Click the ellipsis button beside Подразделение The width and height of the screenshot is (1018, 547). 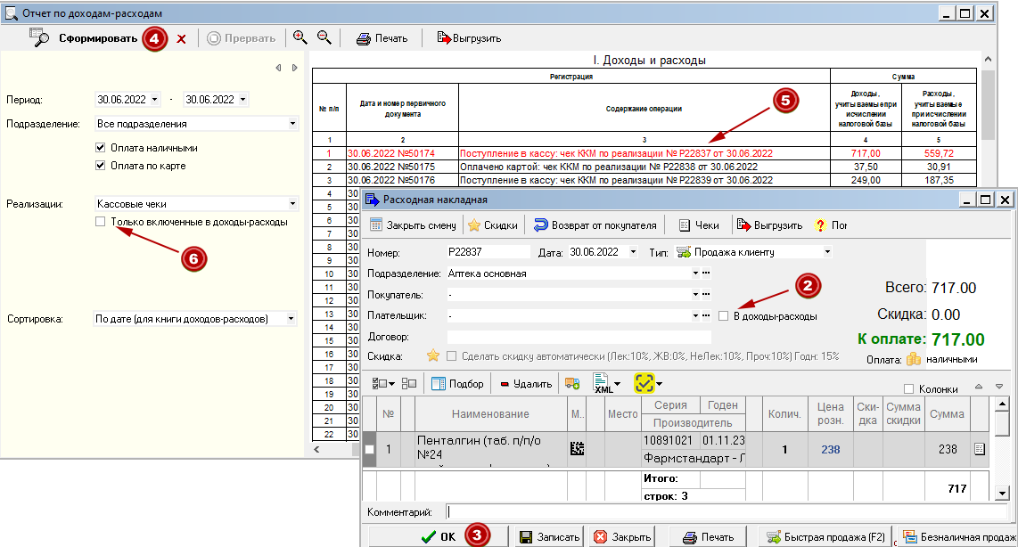pos(706,273)
